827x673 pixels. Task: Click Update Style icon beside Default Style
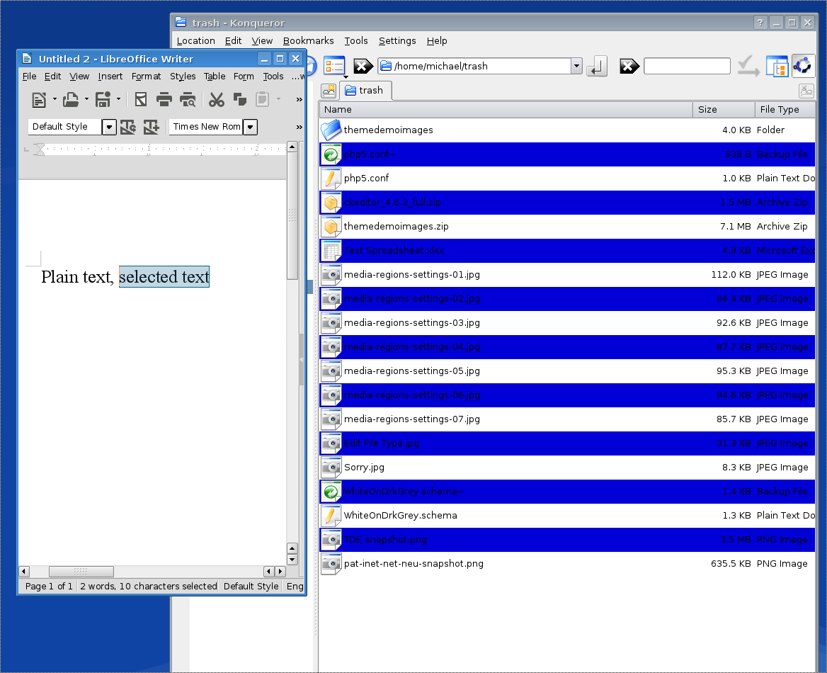[x=128, y=127]
